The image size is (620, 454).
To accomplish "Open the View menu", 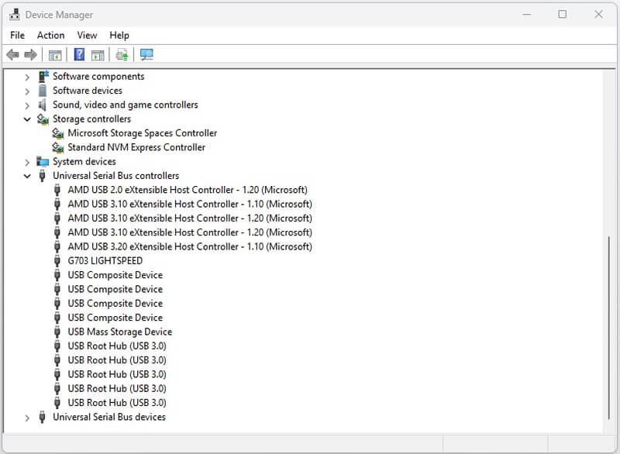I will coord(87,35).
